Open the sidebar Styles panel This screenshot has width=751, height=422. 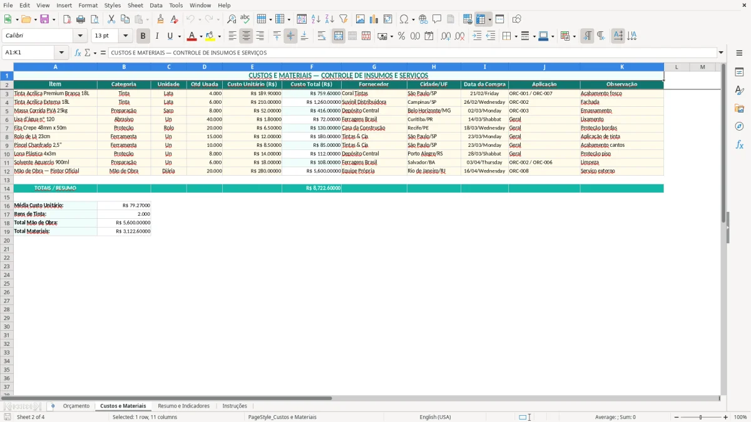point(739,90)
